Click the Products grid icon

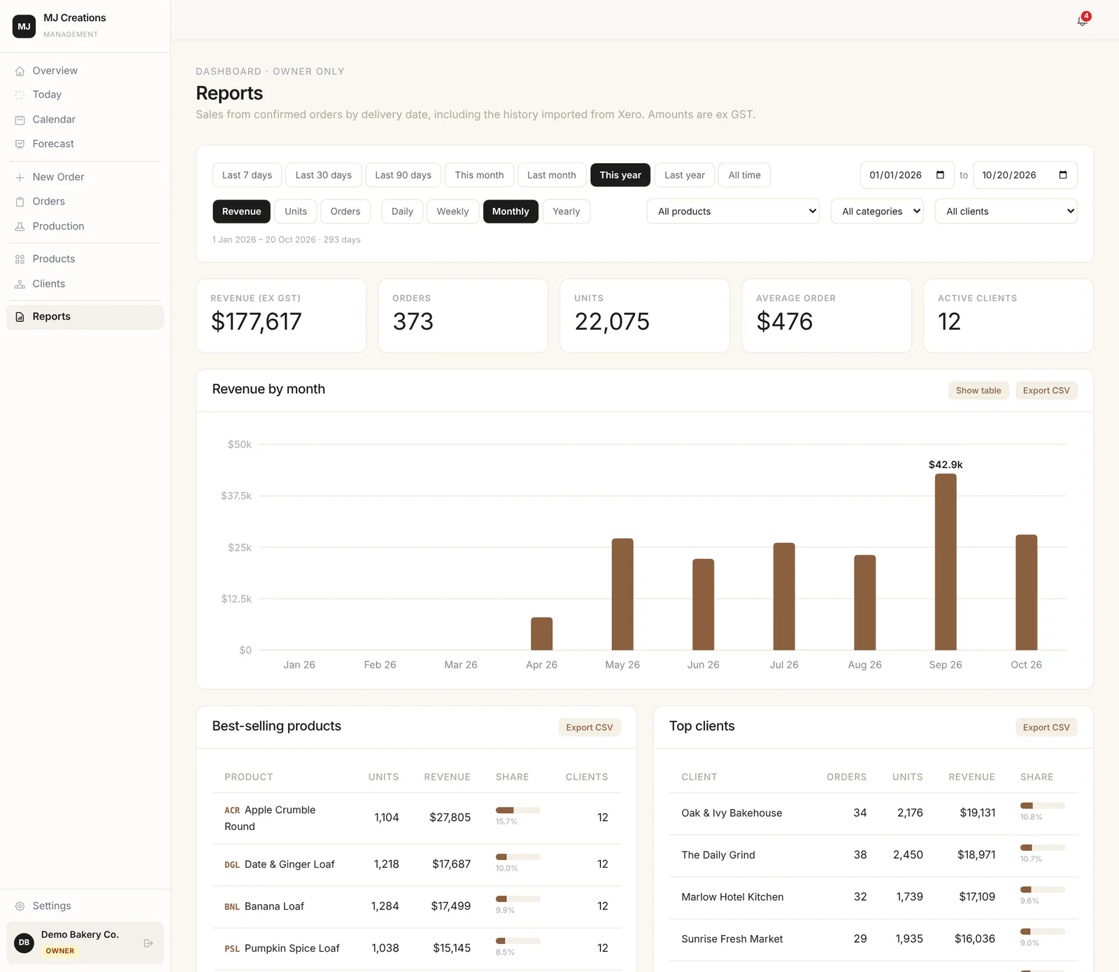(20, 259)
